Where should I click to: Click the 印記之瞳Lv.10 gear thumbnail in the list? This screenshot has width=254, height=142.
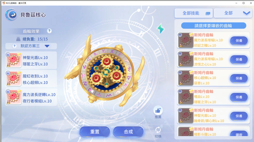[x=186, y=40]
